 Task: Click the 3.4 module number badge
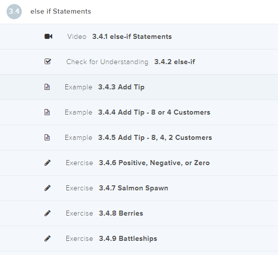click(x=14, y=12)
